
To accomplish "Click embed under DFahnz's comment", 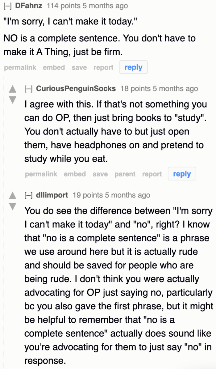I will point(54,67).
